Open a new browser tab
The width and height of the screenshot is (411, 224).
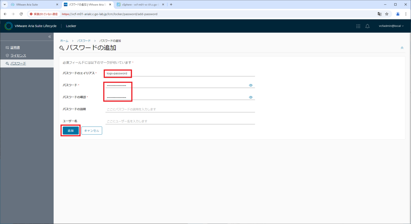[171, 4]
